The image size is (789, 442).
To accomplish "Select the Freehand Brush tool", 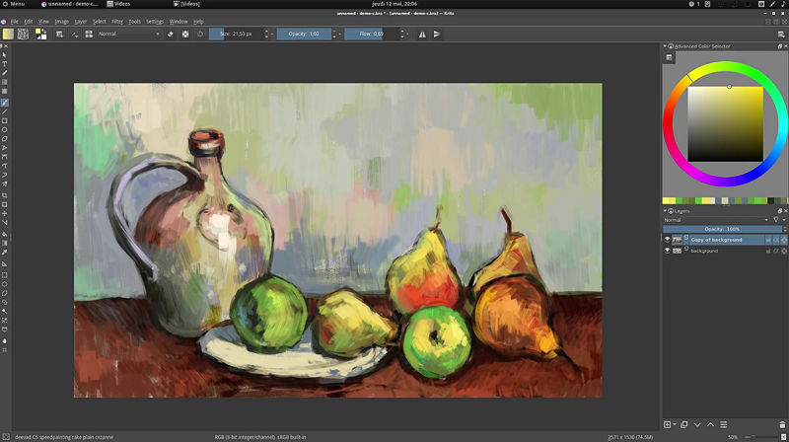I will pyautogui.click(x=5, y=103).
